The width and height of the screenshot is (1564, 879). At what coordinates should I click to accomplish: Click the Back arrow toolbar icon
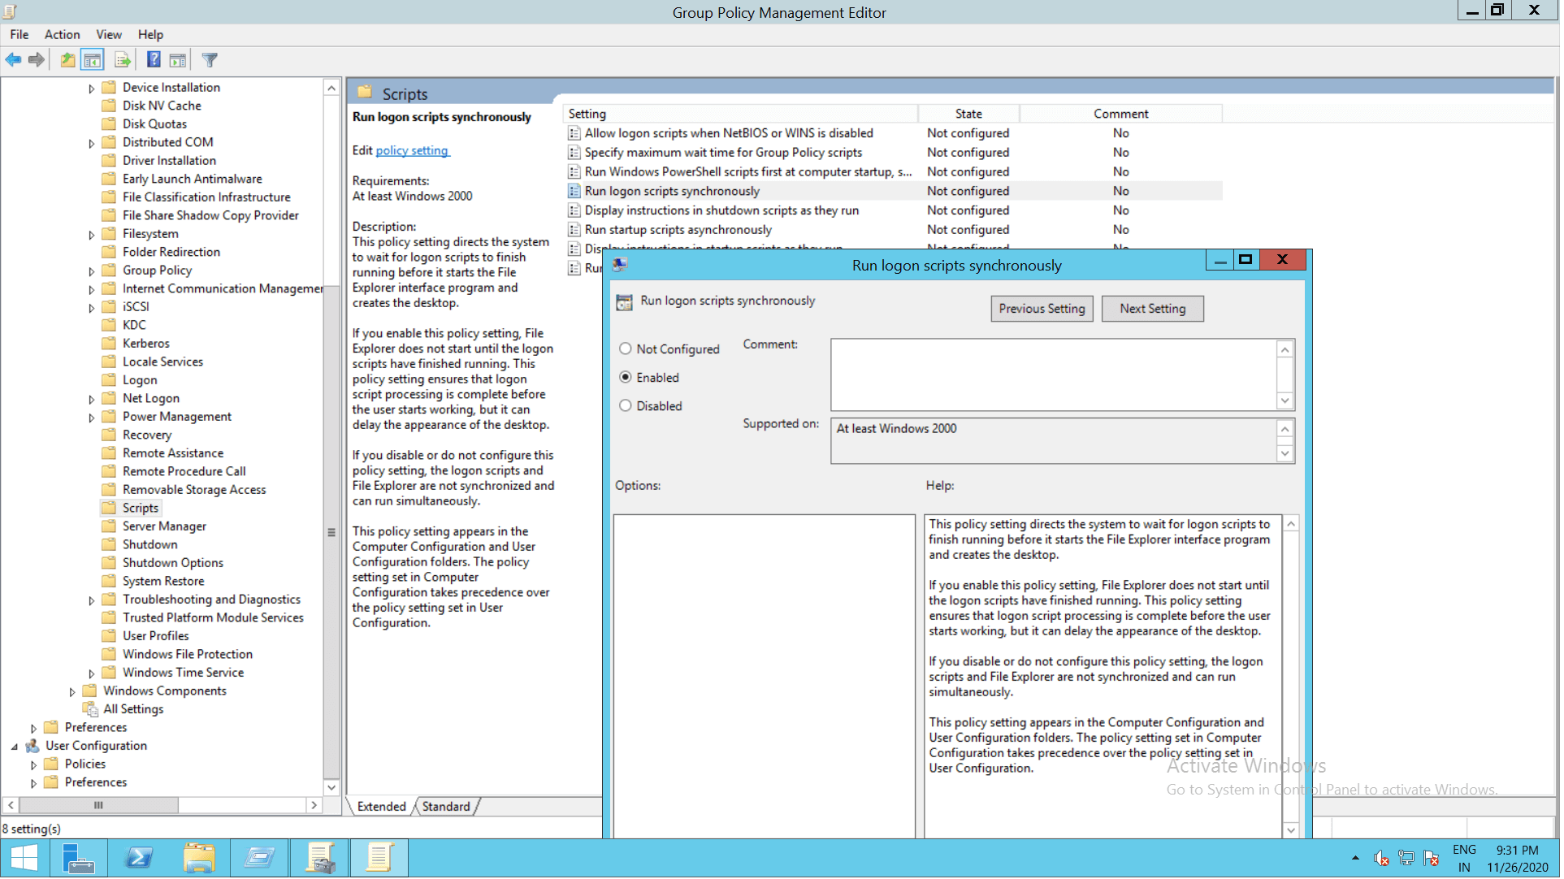click(14, 60)
